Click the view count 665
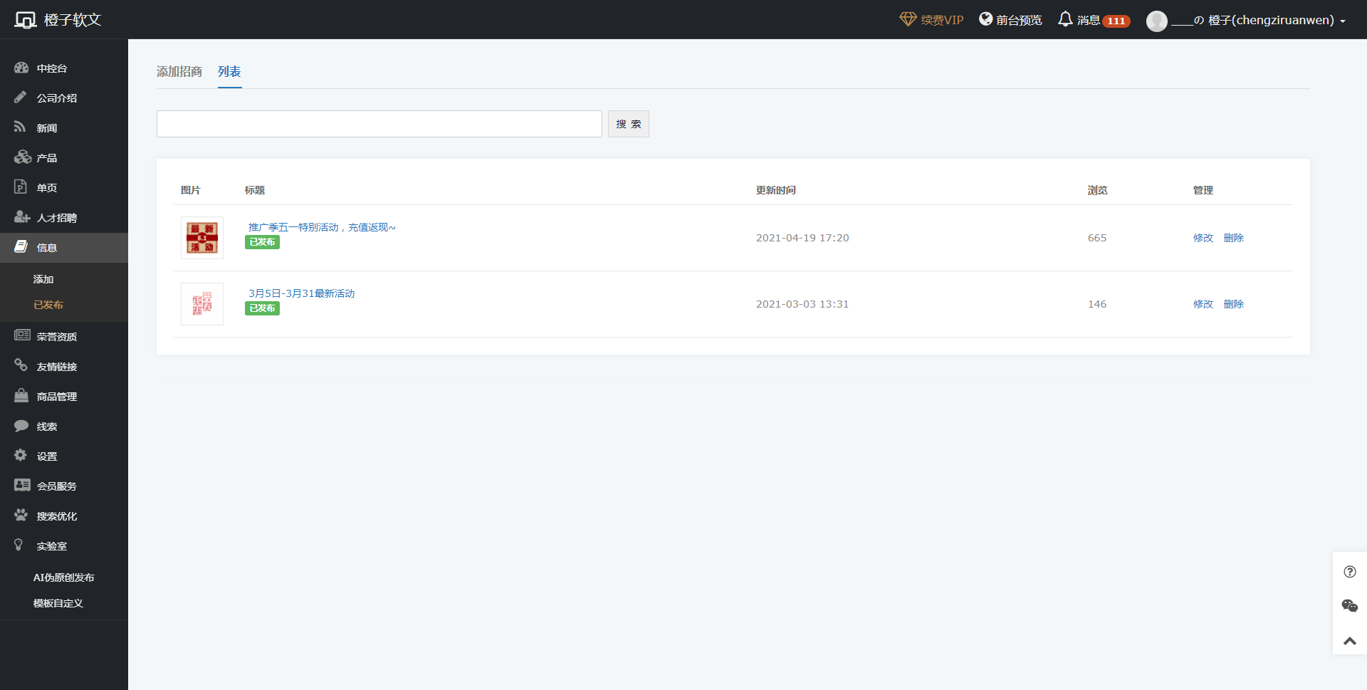The image size is (1367, 690). coord(1097,238)
